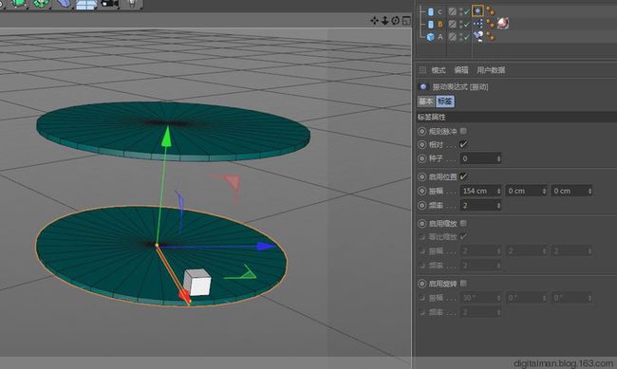
Task: Click the viewport zoom-camera arrow icon
Action: click(x=384, y=21)
